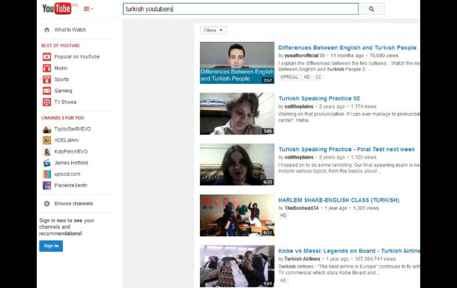Viewport: 457px width, 288px height.
Task: Open What to Watch home icon
Action: point(47,30)
